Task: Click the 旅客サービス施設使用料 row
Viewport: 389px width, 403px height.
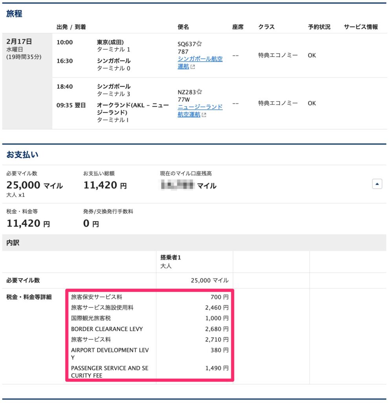Action: pos(150,307)
